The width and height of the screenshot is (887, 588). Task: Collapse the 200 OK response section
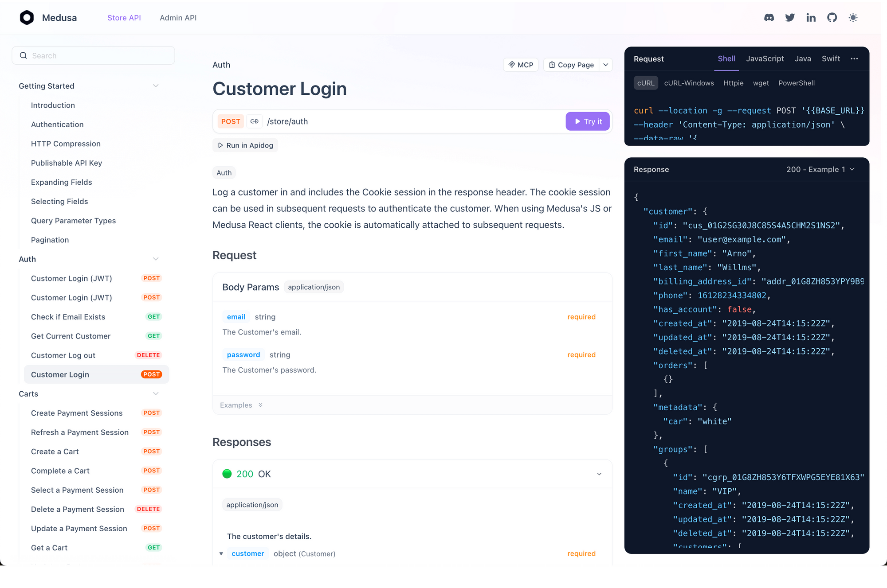click(599, 474)
